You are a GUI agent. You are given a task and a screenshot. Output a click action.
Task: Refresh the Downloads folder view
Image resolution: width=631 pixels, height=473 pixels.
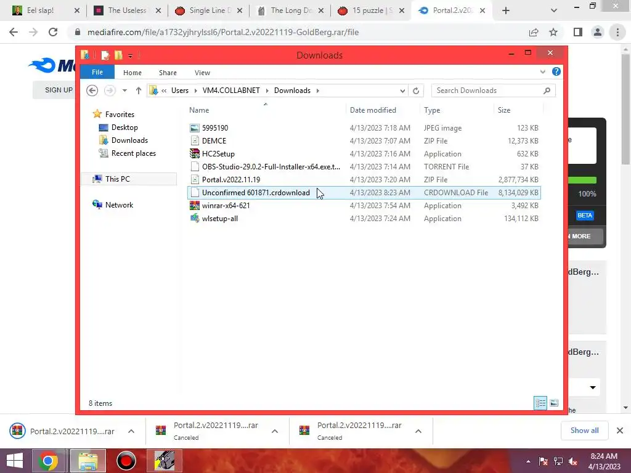click(x=416, y=91)
